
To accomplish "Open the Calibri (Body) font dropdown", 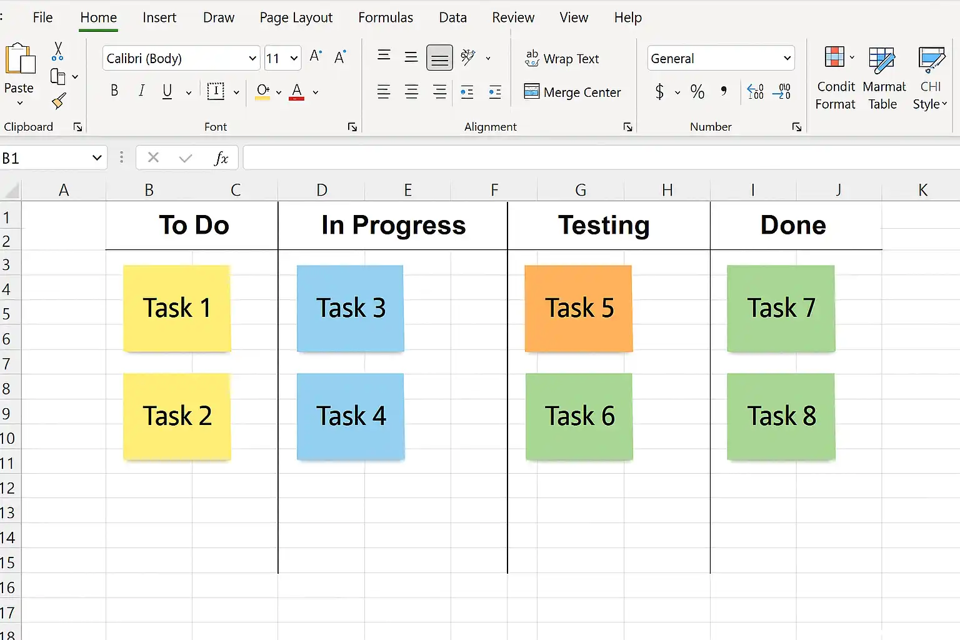I will [252, 59].
